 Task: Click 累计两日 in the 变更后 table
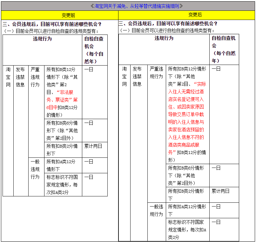coord(220,191)
